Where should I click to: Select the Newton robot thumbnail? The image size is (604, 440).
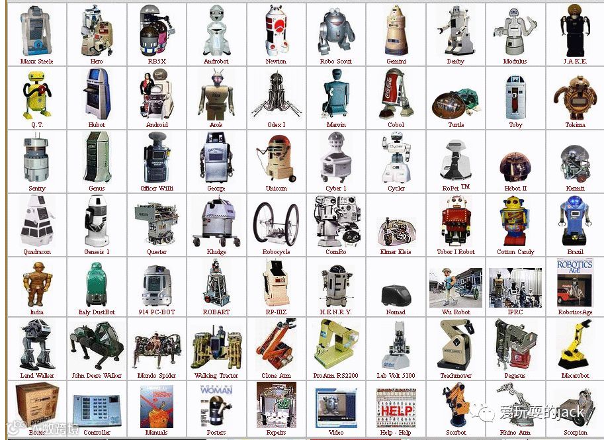[277, 31]
